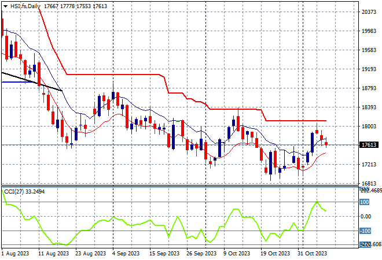Viewport: 382px width, 260px height.
Task: Click the 23 Aug 2023 date label
Action: pyautogui.click(x=91, y=254)
